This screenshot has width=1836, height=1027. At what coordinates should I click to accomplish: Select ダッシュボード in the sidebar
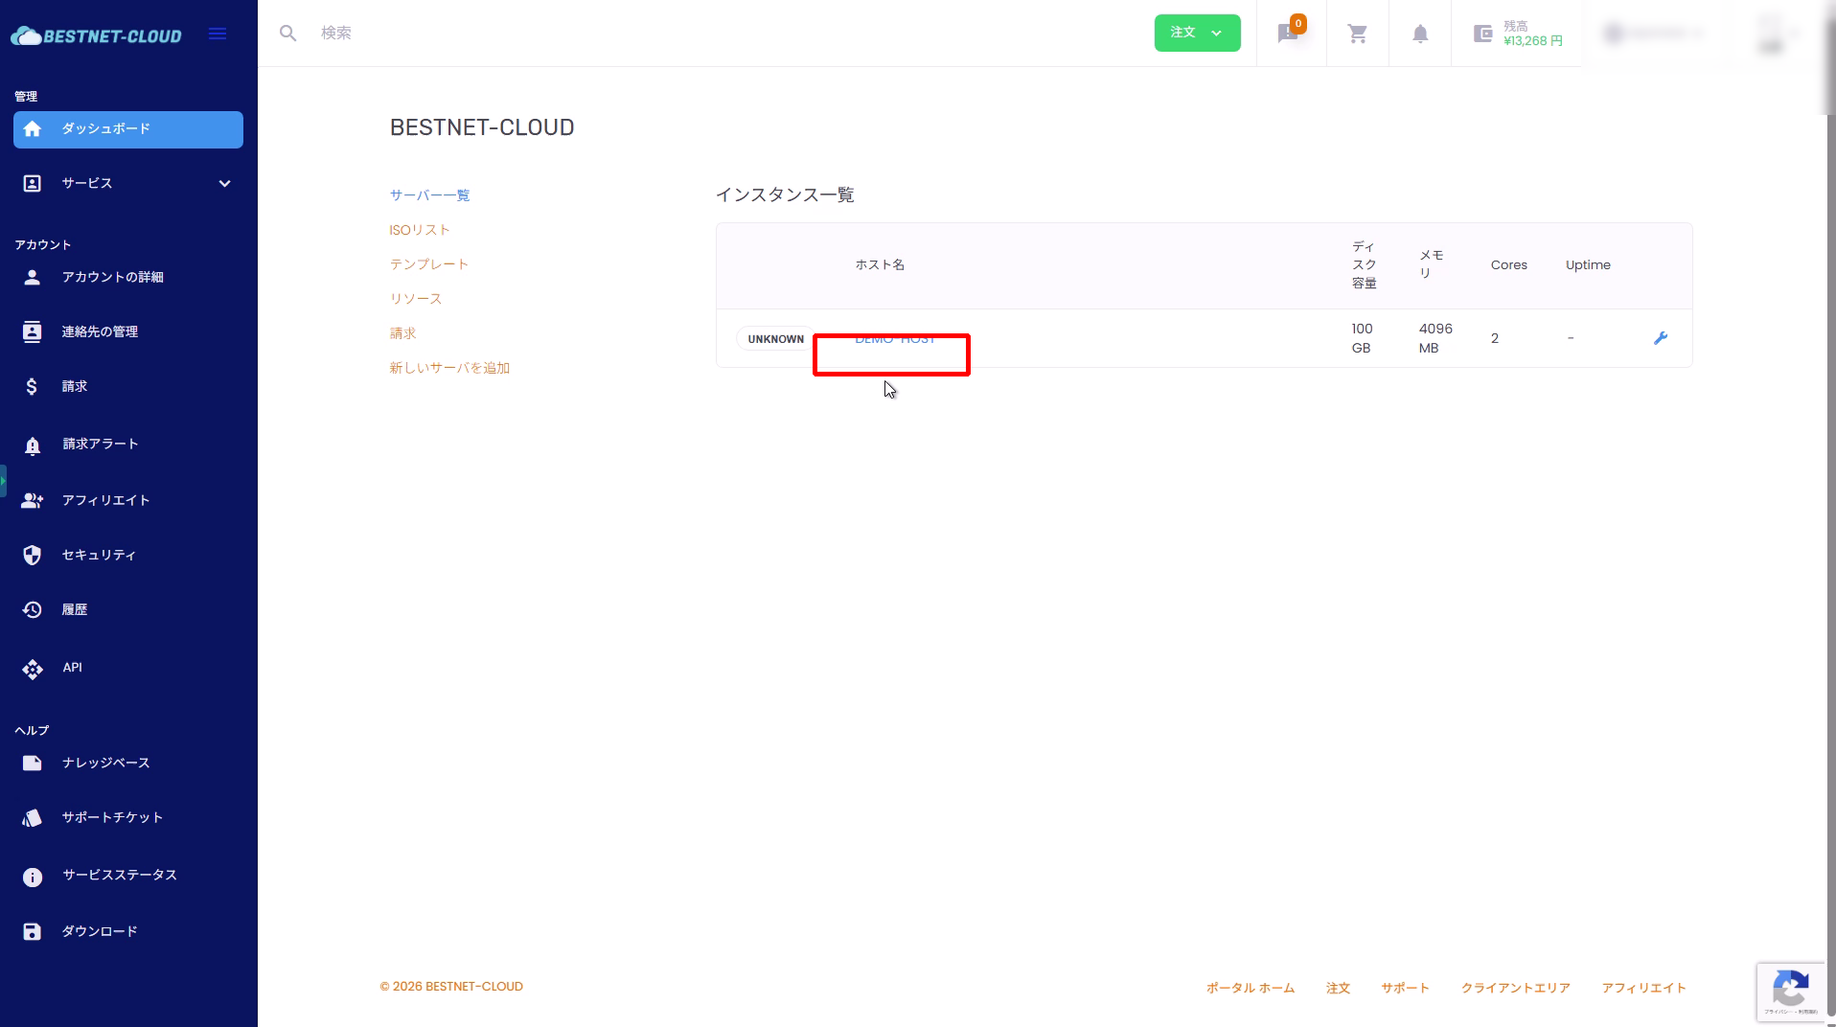[x=128, y=129]
